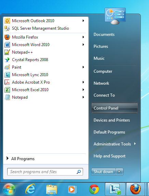
Task: Click the Paint palette icon
Action: pyautogui.click(x=7, y=67)
